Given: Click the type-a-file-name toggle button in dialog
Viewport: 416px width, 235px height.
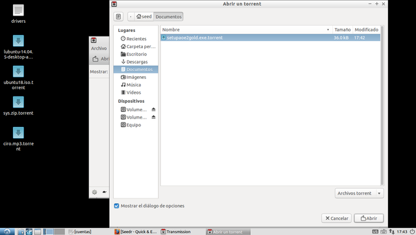Looking at the screenshot, I should 118,16.
